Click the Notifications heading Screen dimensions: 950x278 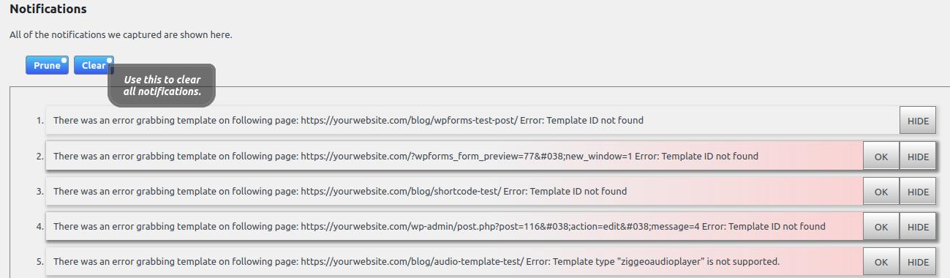click(x=48, y=10)
